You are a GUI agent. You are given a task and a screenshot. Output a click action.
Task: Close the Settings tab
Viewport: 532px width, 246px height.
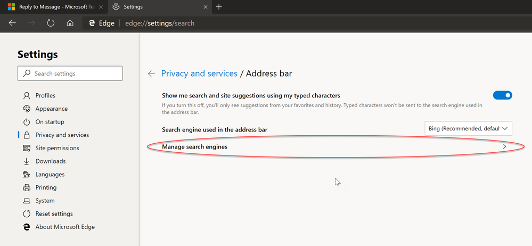point(205,7)
